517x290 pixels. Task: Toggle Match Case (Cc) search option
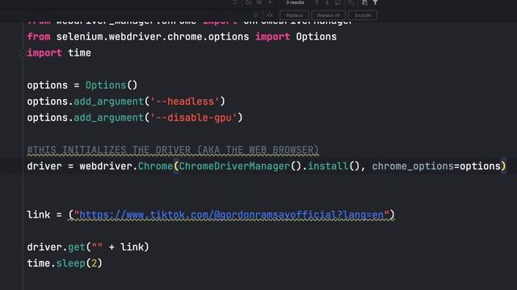coord(249,2)
